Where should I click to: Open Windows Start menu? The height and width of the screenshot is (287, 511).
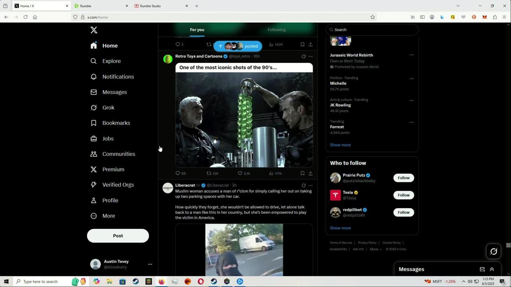(6, 281)
